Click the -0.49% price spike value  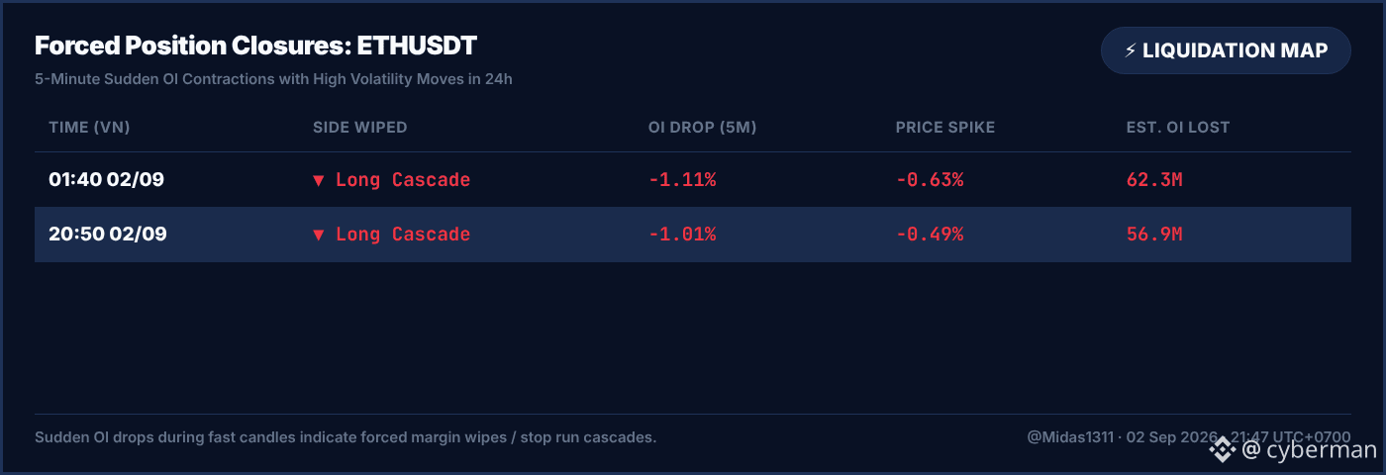930,235
